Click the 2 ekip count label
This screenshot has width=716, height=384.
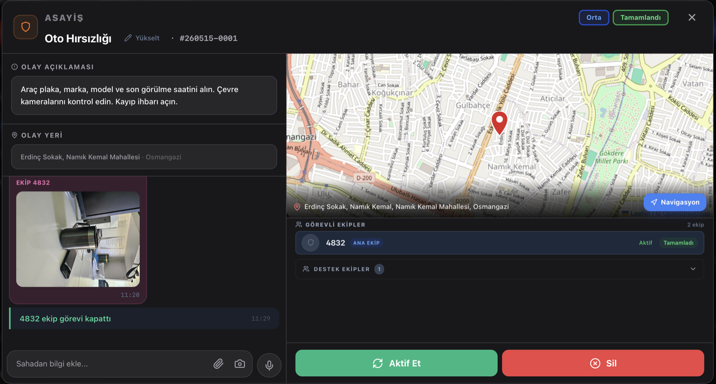[x=695, y=224]
